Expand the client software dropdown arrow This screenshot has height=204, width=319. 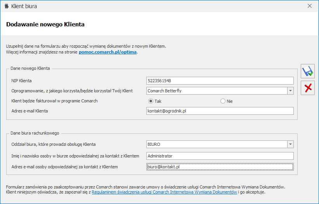coord(290,91)
